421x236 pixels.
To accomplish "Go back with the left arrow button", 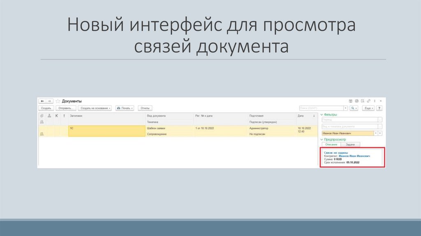I will (42, 101).
